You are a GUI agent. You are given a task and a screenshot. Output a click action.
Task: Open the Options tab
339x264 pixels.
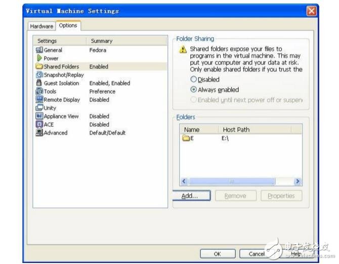coord(67,25)
